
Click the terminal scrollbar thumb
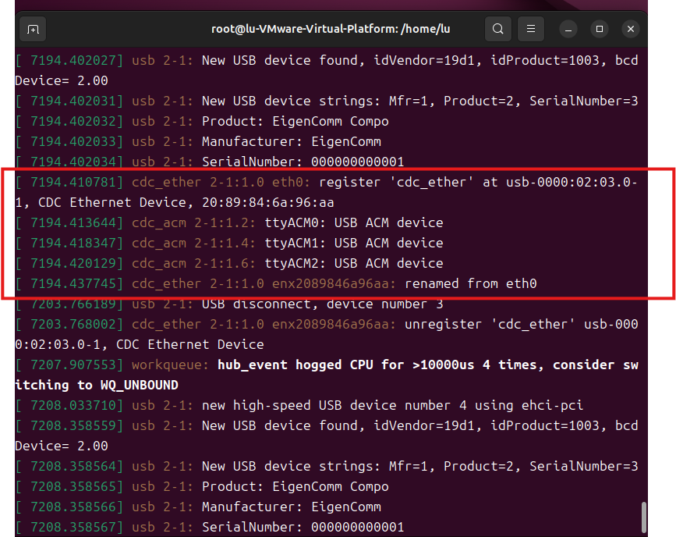coord(643,517)
